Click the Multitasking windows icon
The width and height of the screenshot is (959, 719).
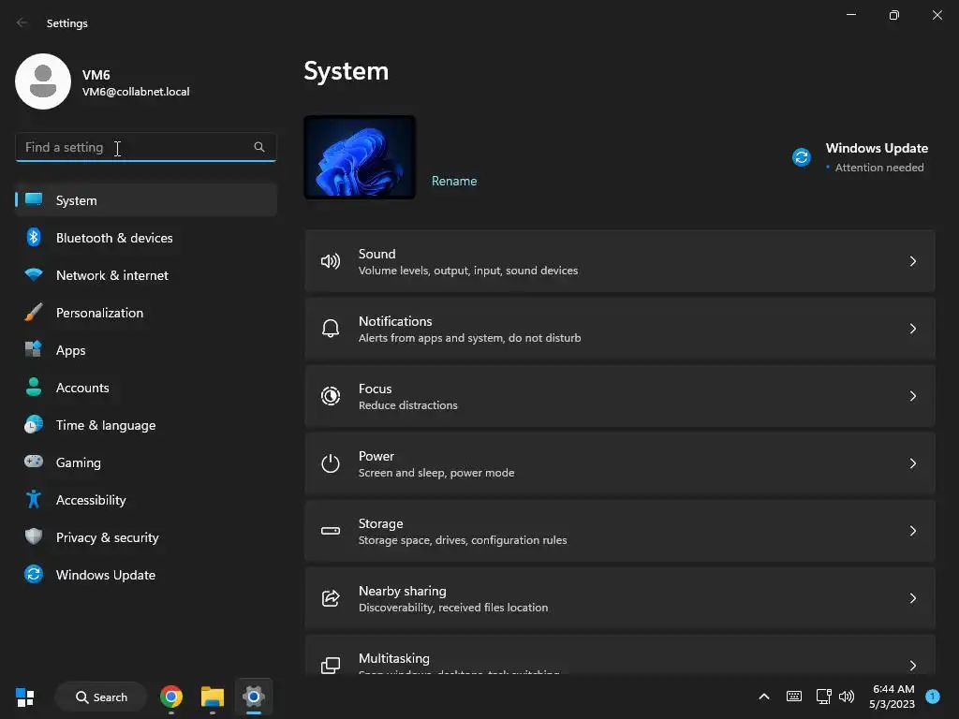point(331,666)
